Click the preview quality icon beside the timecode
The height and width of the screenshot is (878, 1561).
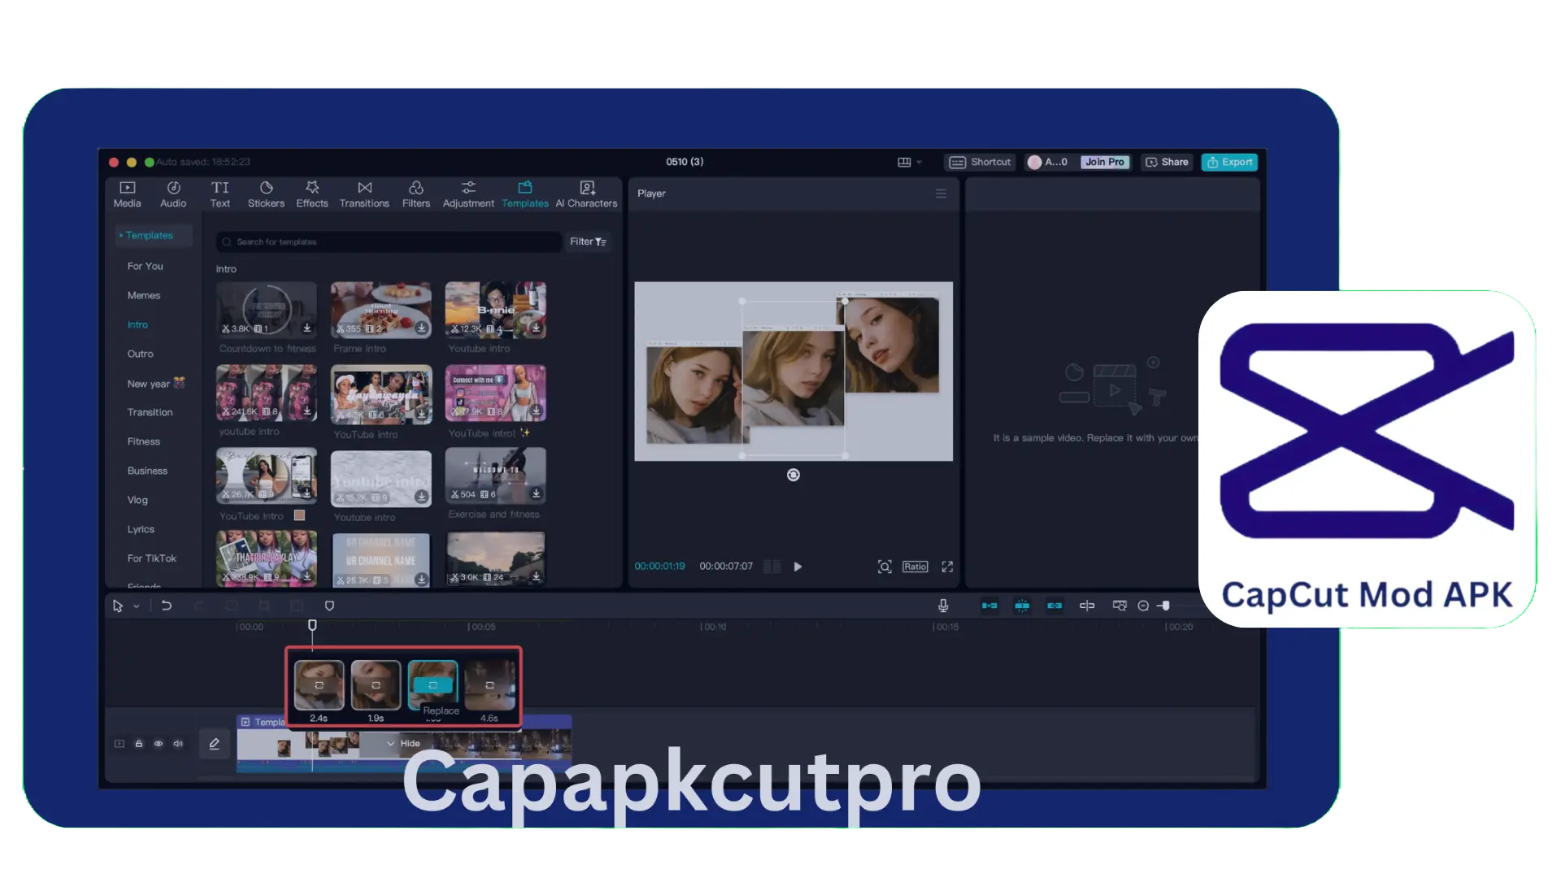772,567
